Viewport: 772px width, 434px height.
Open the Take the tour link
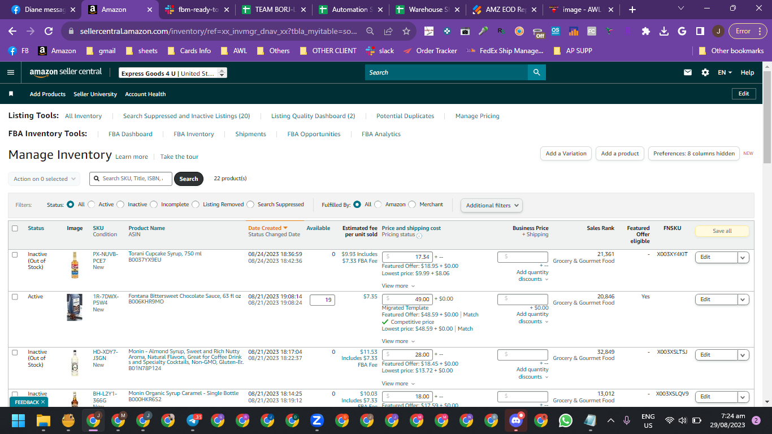pyautogui.click(x=179, y=157)
